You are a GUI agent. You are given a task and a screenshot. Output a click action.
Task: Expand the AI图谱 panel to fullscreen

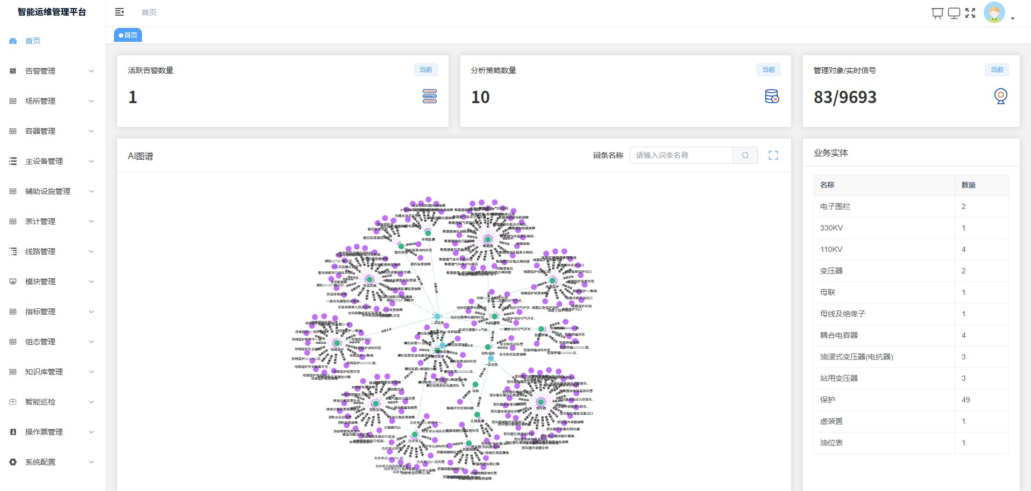click(x=773, y=155)
